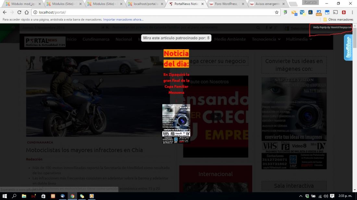Viewport: 357px width, 200px height.
Task: Open the Nacional menu item
Action: click(124, 39)
